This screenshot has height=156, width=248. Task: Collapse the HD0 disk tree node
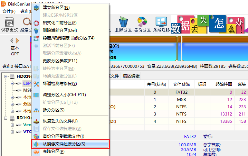(x=6, y=77)
